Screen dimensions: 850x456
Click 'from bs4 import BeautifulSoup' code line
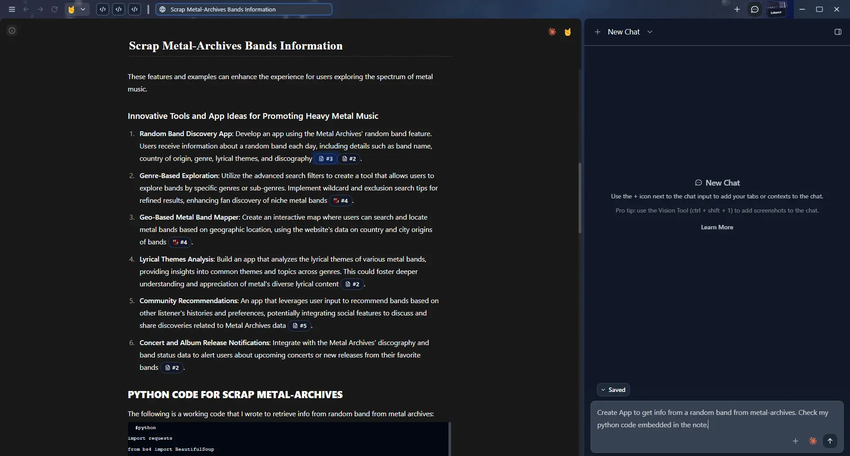pyautogui.click(x=171, y=449)
